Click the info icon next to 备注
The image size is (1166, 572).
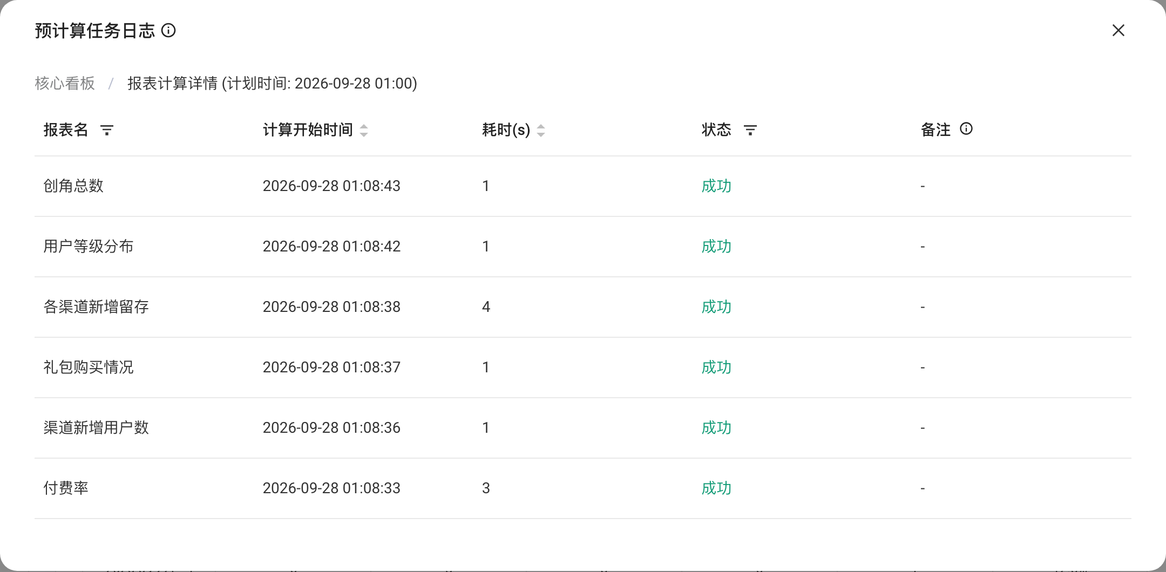[966, 129]
